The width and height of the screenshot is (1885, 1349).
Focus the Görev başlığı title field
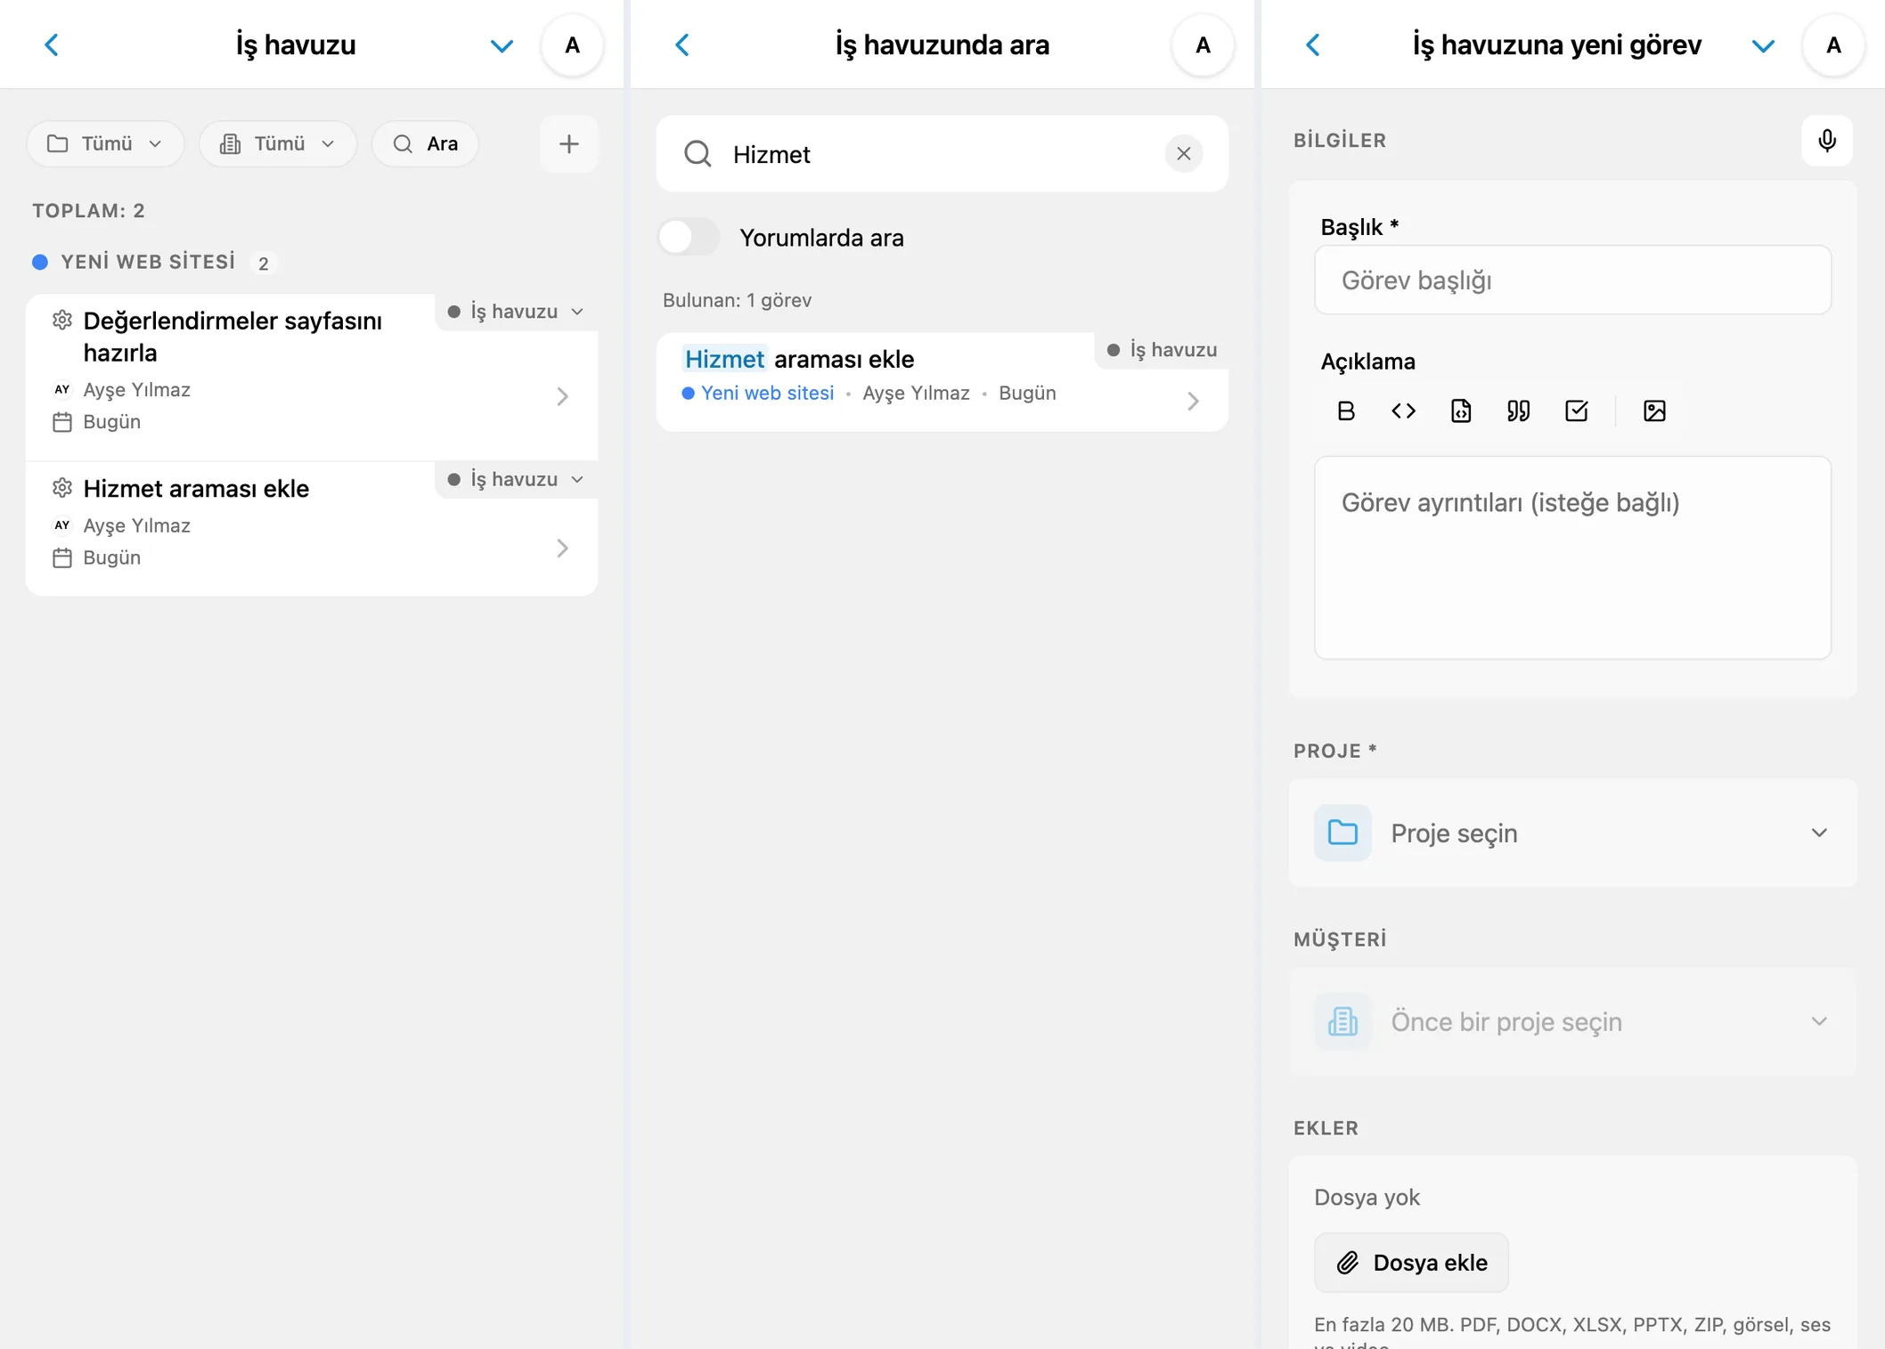pyautogui.click(x=1572, y=280)
